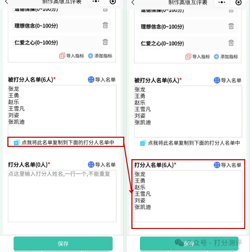Screen dimensions: 250x252
Task: Click left panel 被打分人 names textarea
Action: (62, 111)
